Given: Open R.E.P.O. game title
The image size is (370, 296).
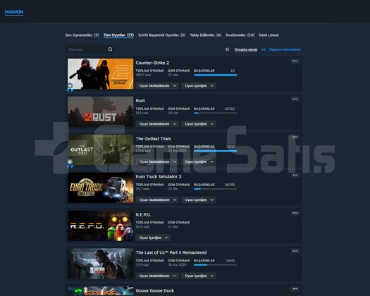Looking at the screenshot, I should [x=143, y=214].
